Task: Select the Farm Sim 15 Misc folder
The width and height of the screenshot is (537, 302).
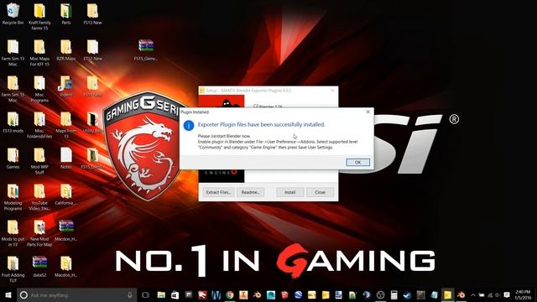Action: [13, 89]
